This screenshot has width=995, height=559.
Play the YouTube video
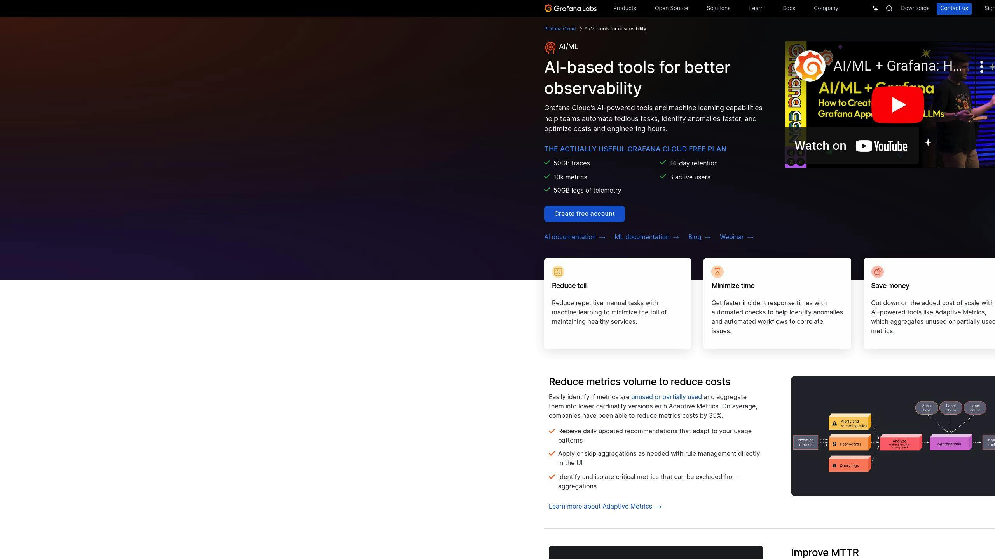tap(898, 105)
